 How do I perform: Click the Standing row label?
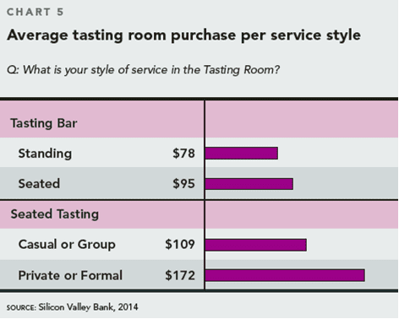[x=45, y=154]
